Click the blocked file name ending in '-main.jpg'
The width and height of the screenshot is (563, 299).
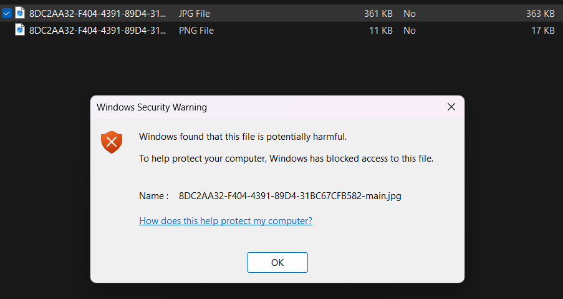coord(290,196)
